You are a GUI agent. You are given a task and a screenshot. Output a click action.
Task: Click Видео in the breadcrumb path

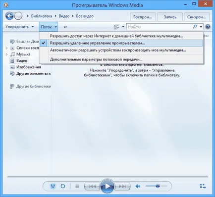(64, 16)
